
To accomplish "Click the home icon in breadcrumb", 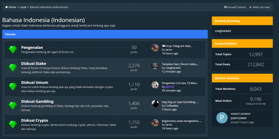I will point(6,7).
